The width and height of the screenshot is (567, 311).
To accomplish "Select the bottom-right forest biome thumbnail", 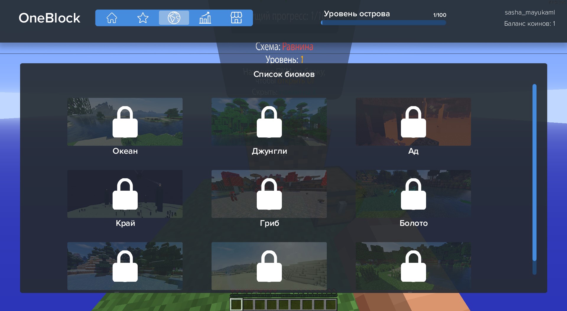I will (443, 266).
